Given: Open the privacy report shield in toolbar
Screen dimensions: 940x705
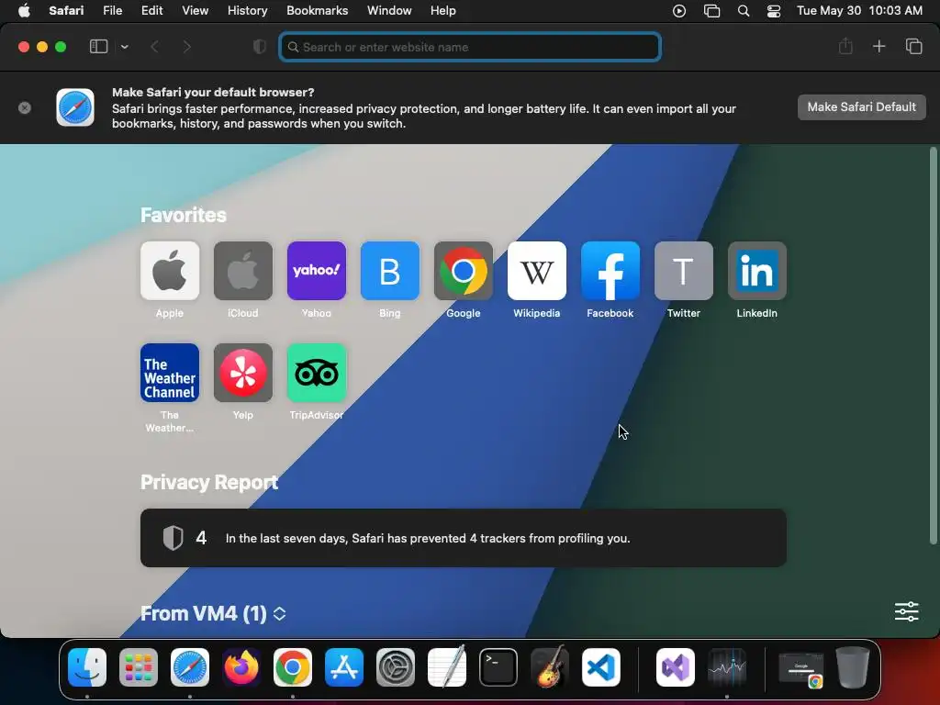Looking at the screenshot, I should 260,47.
